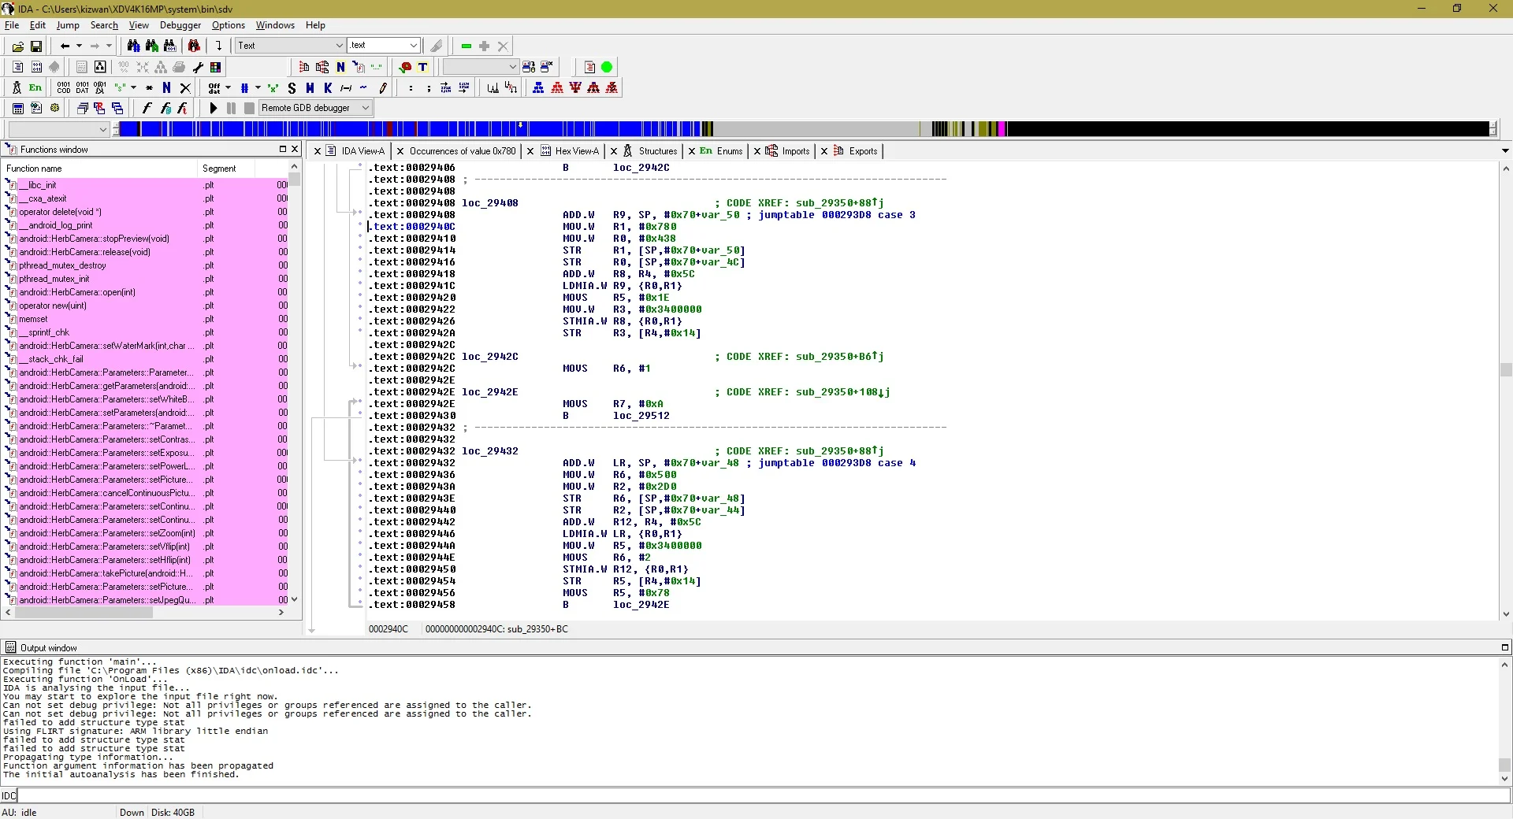Click the yellow T type icon
The height and width of the screenshot is (819, 1513).
click(423, 67)
